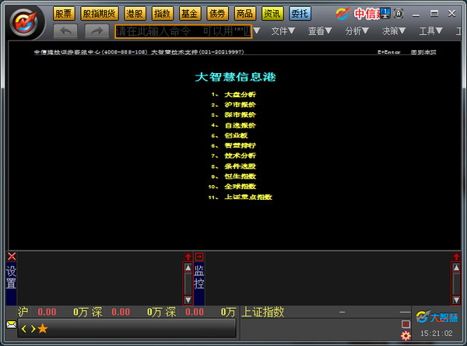Click the 15:21:02 clock display
467x346 pixels.
[437, 334]
